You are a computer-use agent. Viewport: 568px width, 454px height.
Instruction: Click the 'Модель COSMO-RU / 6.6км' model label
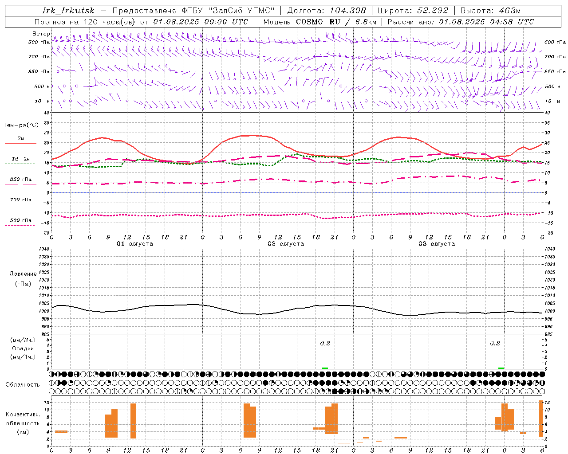tap(320, 22)
